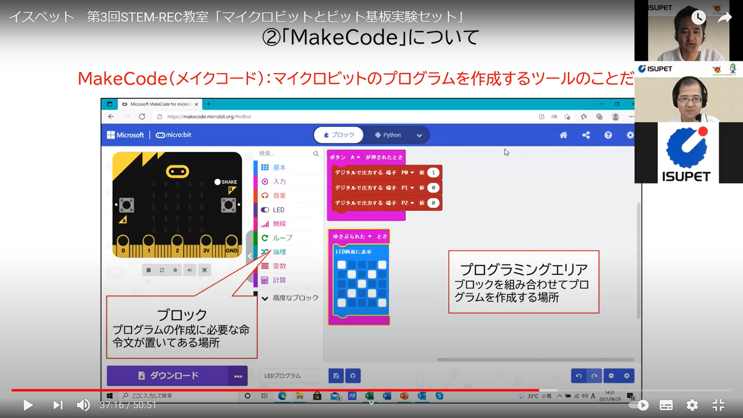
Task: Open File Explorer from the taskbar
Action: [300, 396]
